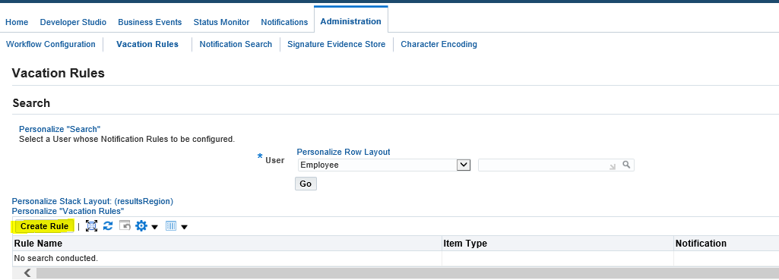This screenshot has height=280, width=779.
Task: Open the Notification Search subtab
Action: tap(236, 44)
